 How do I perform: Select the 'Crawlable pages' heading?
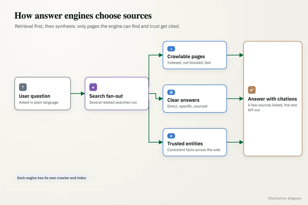(x=186, y=57)
